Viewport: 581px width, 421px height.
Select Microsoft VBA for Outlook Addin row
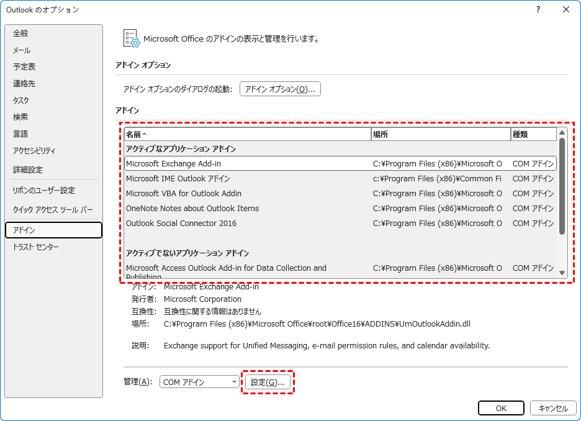click(x=340, y=194)
